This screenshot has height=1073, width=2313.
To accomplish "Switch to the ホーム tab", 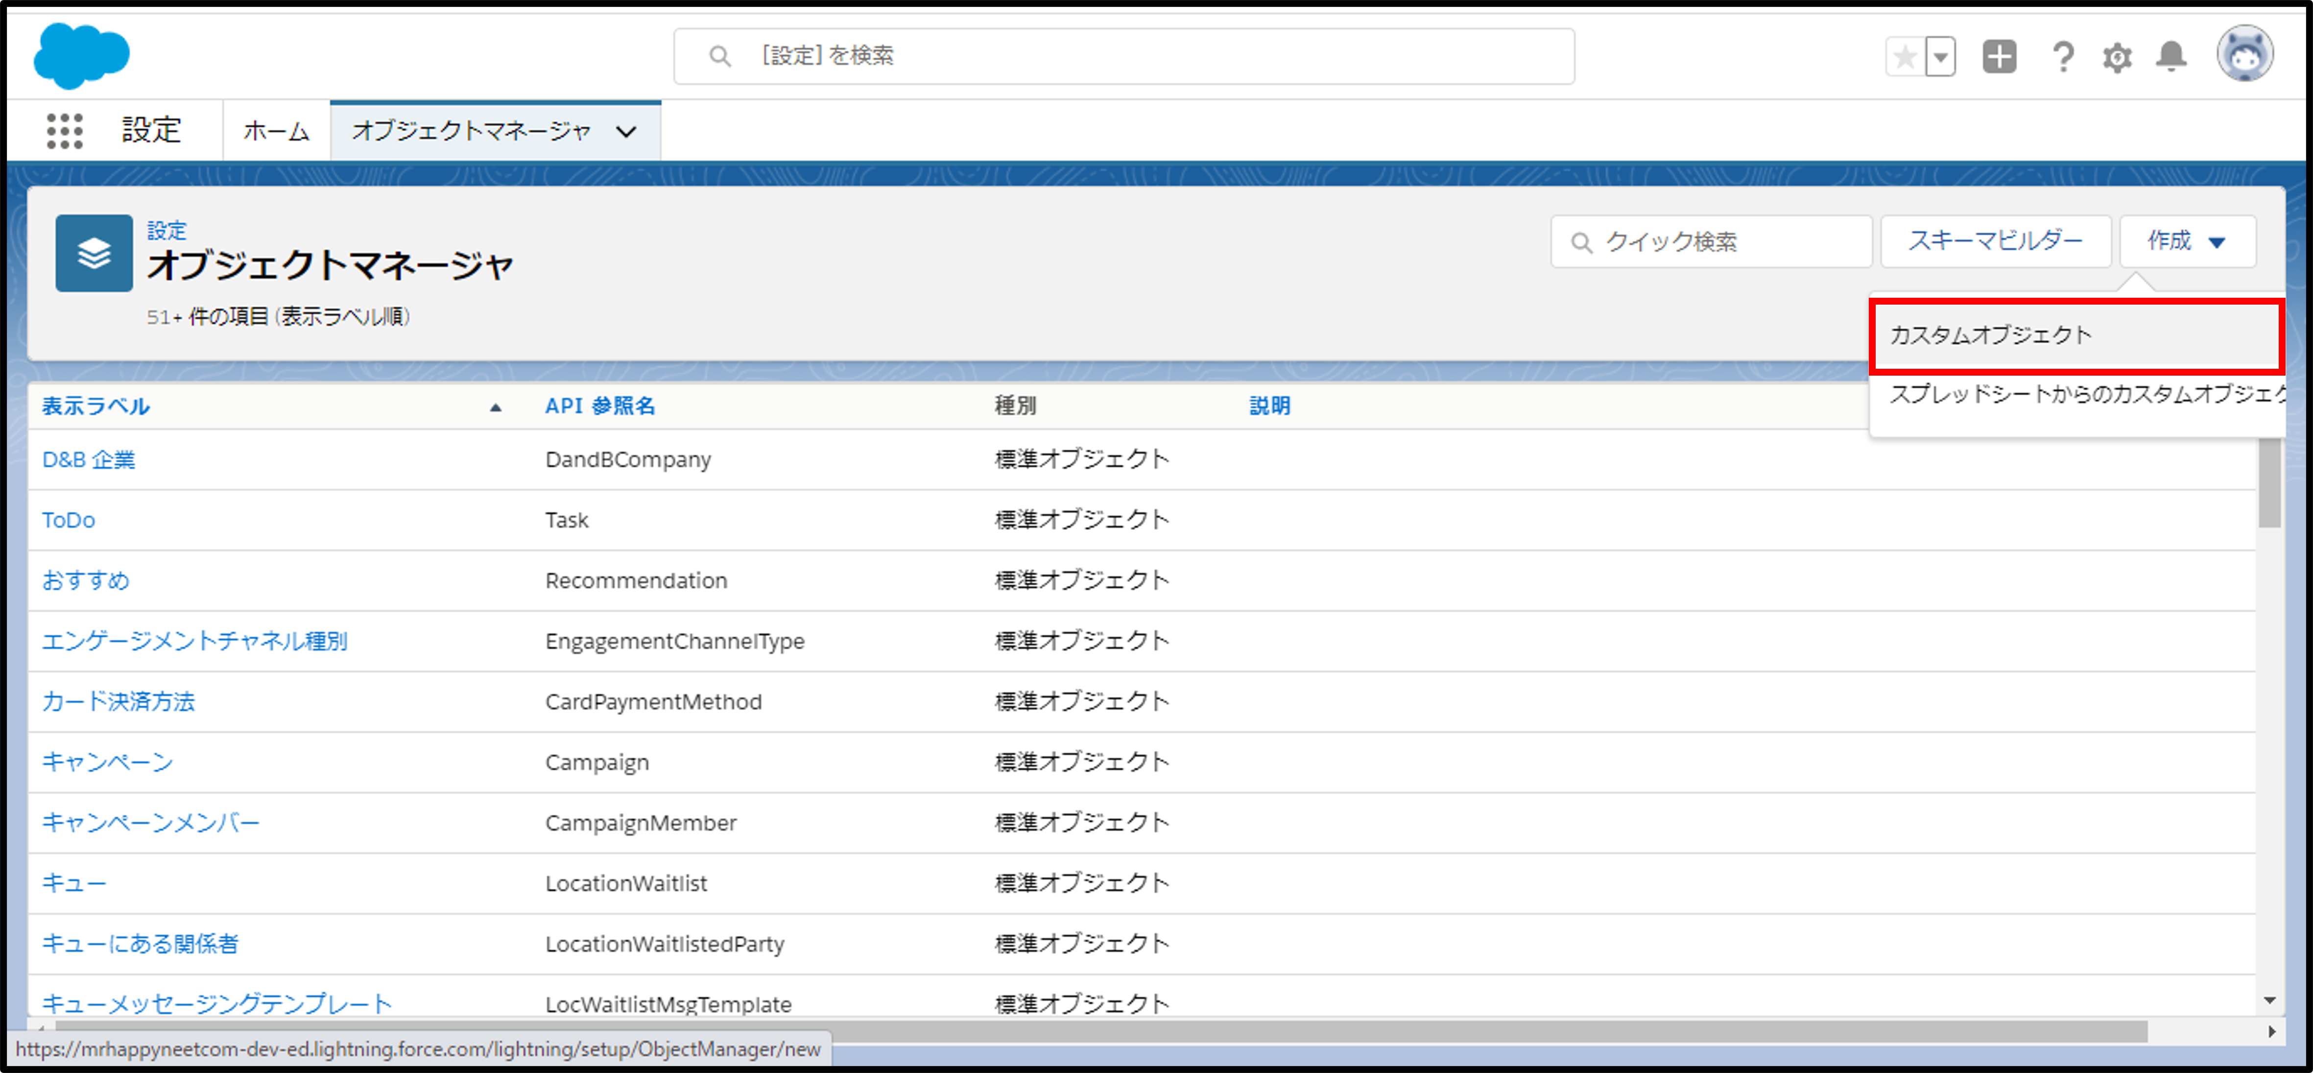I will point(276,131).
